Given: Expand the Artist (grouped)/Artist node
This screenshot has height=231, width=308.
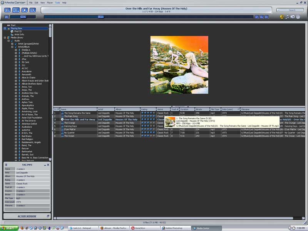Looking at the screenshot, I should pyautogui.click(x=12, y=44).
